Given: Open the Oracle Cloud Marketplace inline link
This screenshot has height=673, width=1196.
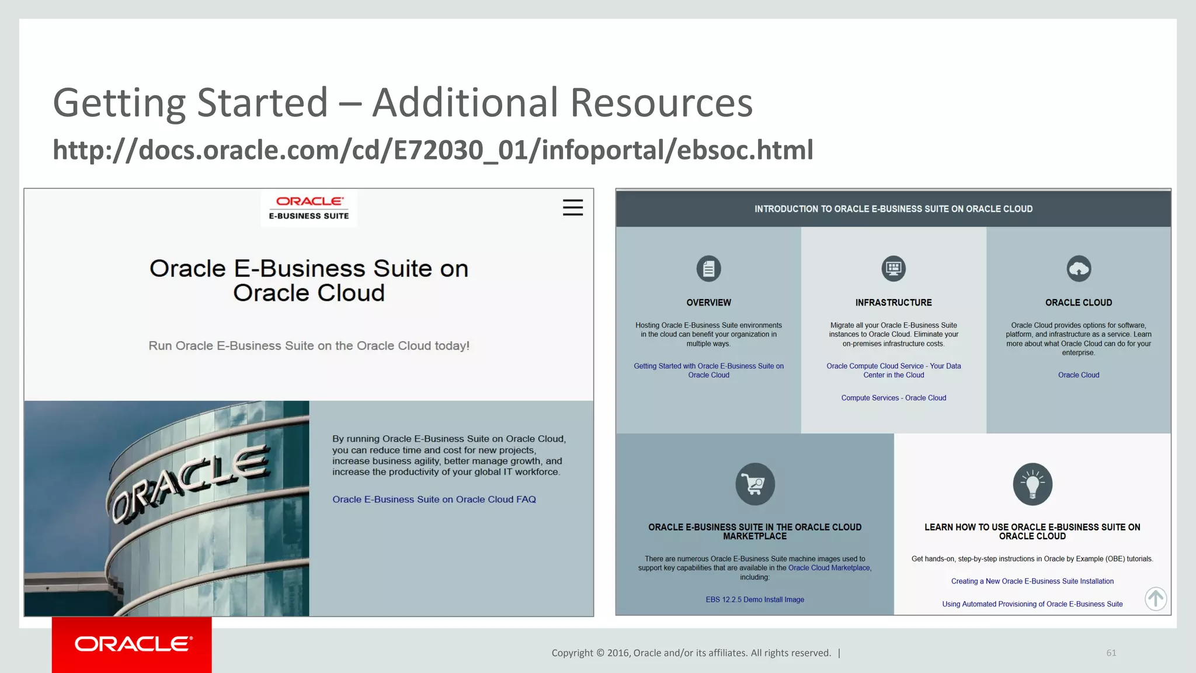Looking at the screenshot, I should pos(829,568).
